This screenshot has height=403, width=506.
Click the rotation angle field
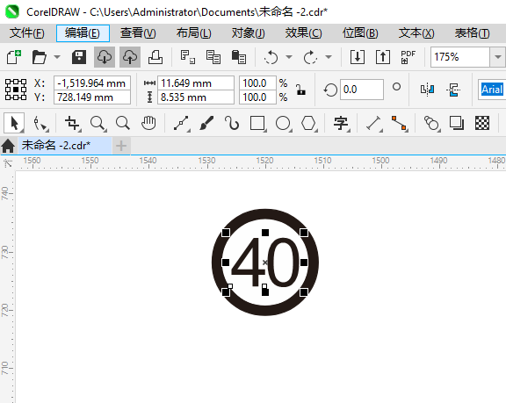coord(361,90)
